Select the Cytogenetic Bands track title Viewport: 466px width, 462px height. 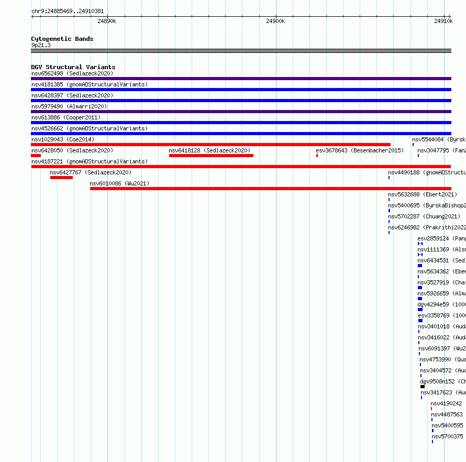click(62, 39)
